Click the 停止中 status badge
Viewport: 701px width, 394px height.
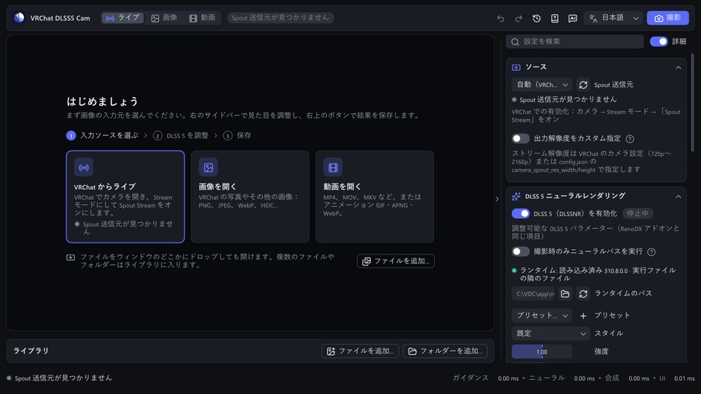pyautogui.click(x=637, y=213)
